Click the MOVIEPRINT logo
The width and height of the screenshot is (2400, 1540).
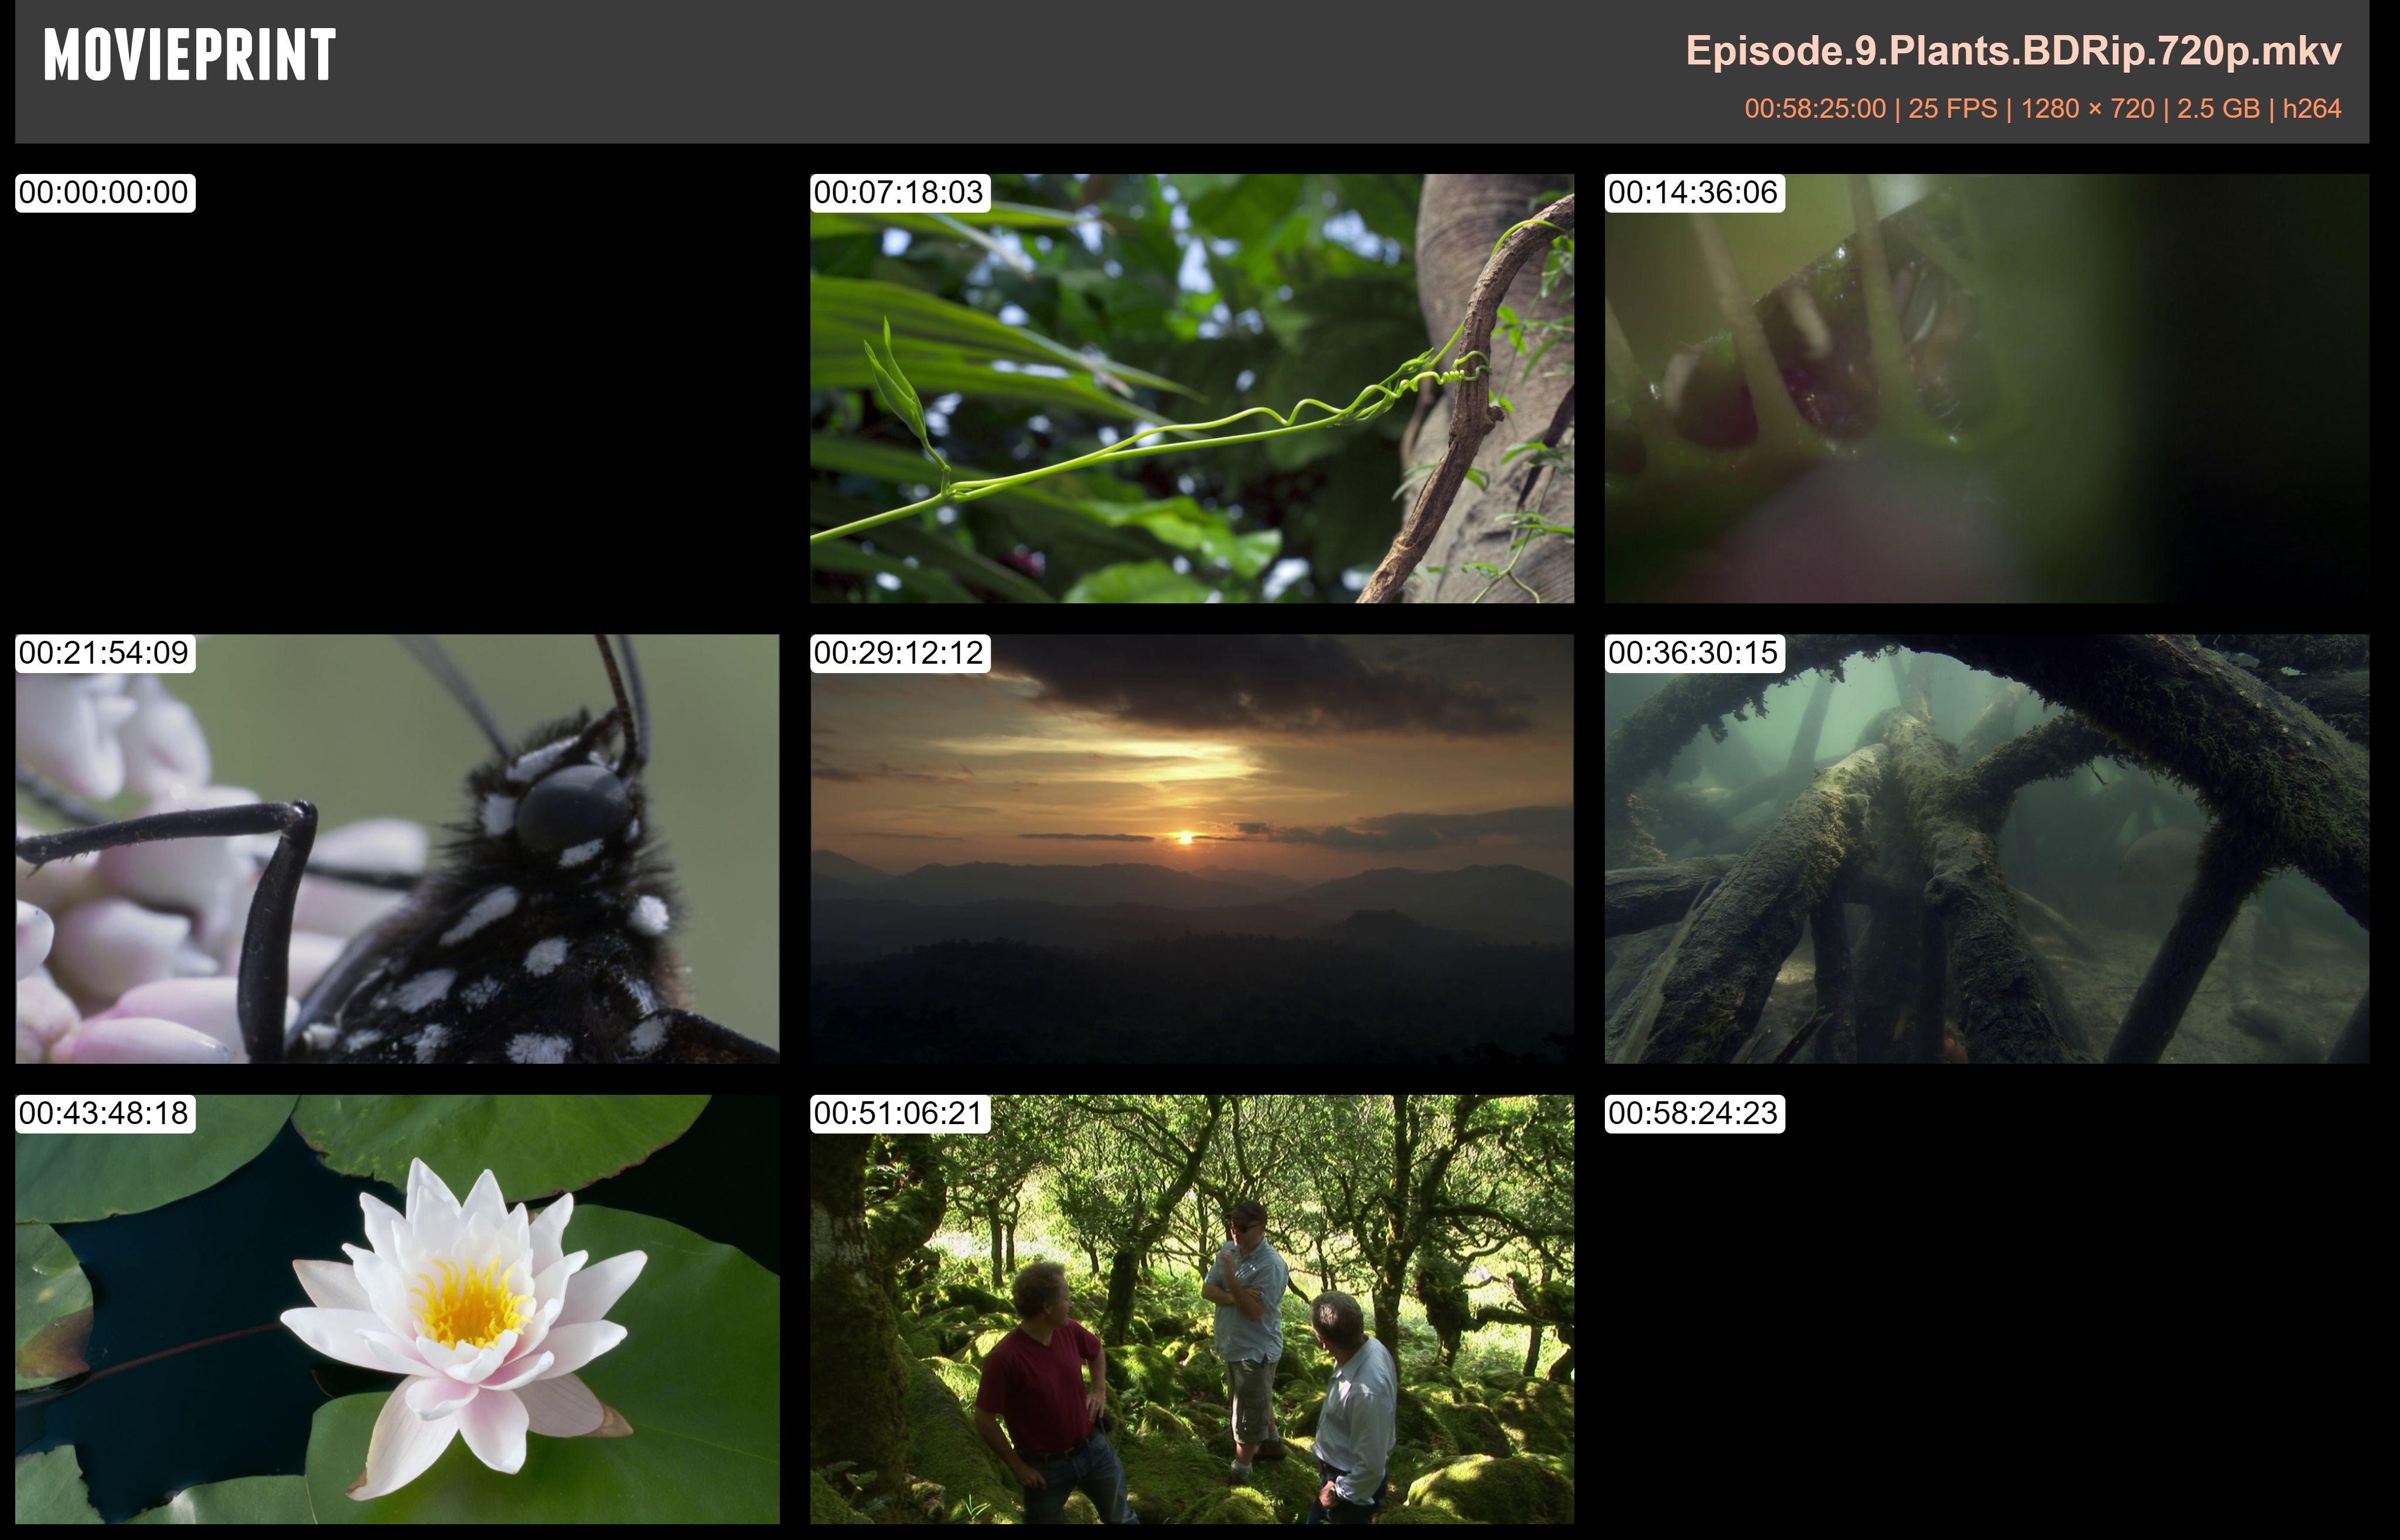pyautogui.click(x=189, y=55)
